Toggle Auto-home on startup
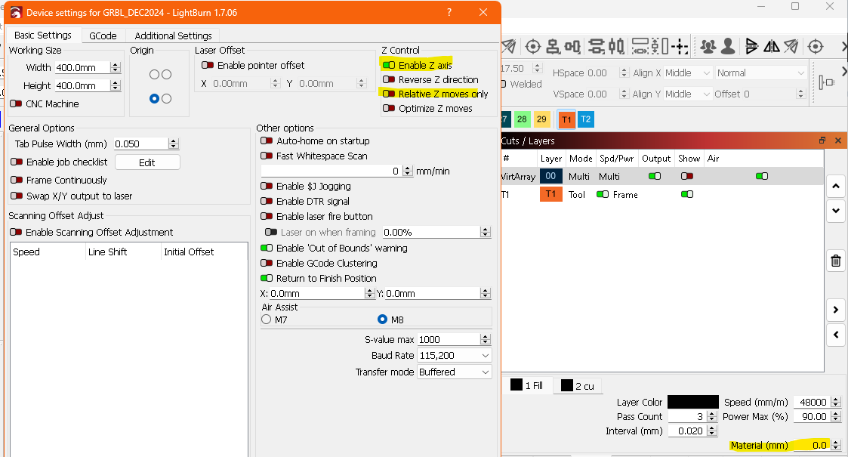This screenshot has height=457, width=848. [267, 140]
